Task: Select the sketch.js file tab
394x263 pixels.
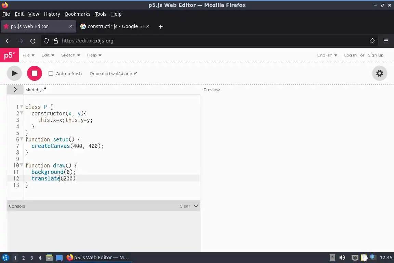Action: tap(35, 90)
